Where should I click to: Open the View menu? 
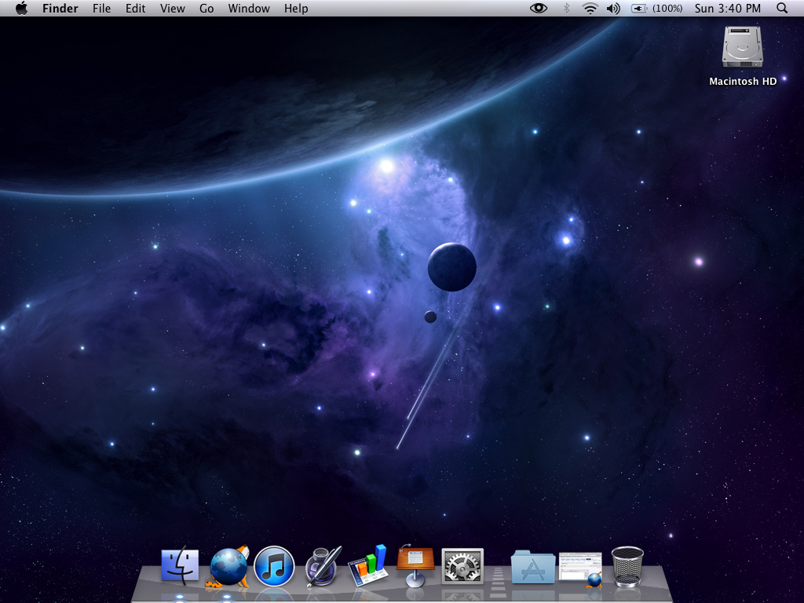(172, 8)
